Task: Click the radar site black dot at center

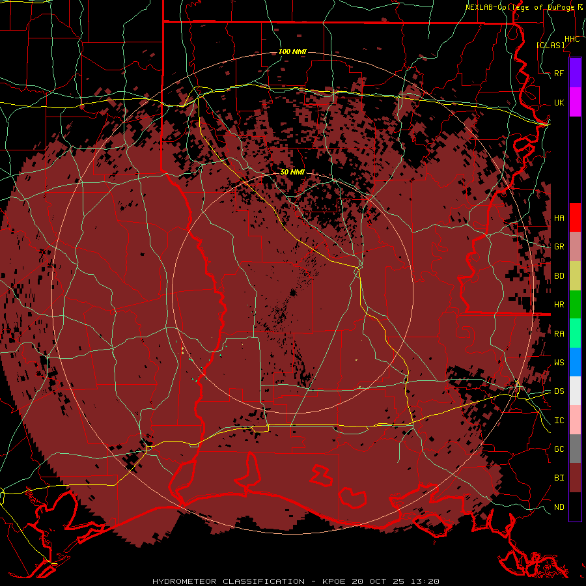Action: 292,293
